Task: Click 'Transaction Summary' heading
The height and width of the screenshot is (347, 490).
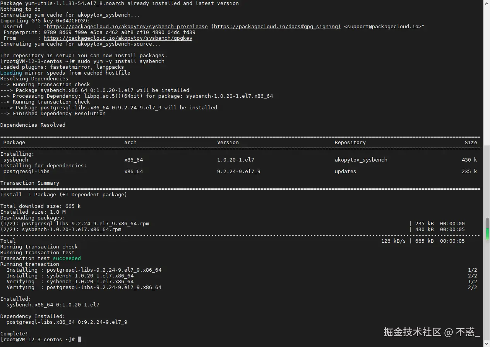Action: click(30, 183)
